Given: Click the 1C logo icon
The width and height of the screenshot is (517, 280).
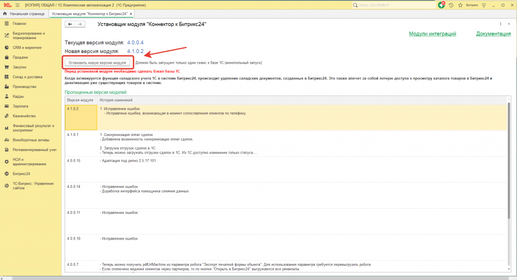Looking at the screenshot, I should pyautogui.click(x=6, y=5).
